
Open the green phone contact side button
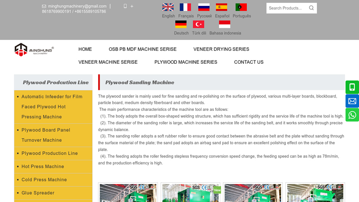[x=352, y=87]
